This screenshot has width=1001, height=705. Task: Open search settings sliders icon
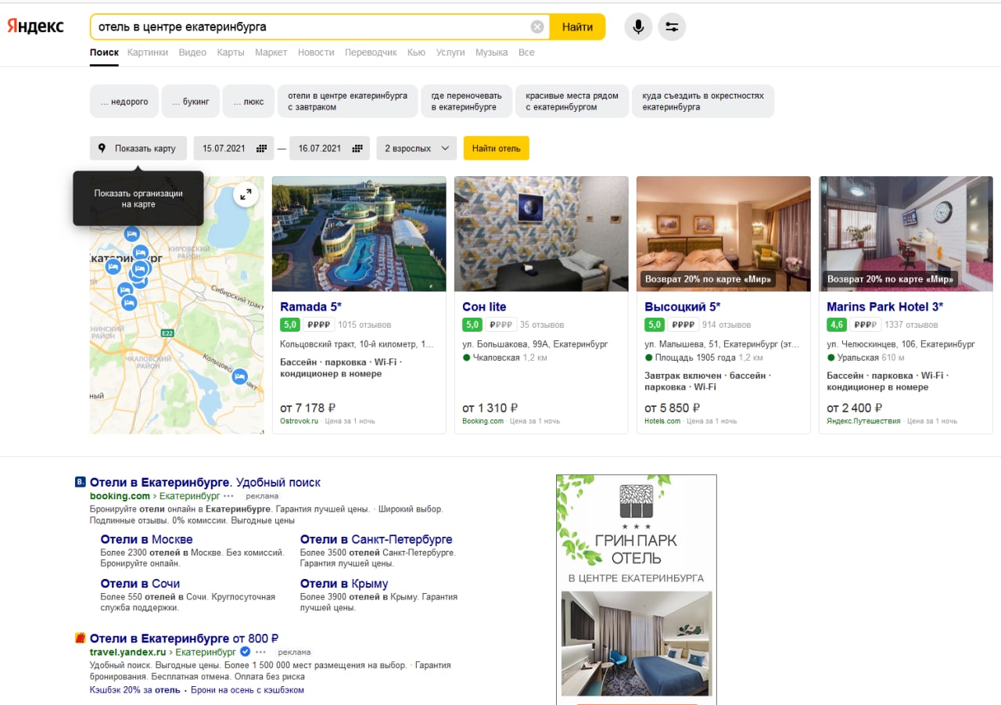(672, 27)
